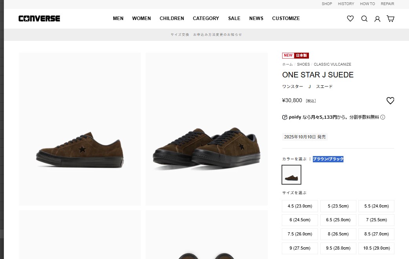Select the brown/black color swatch

pyautogui.click(x=292, y=175)
